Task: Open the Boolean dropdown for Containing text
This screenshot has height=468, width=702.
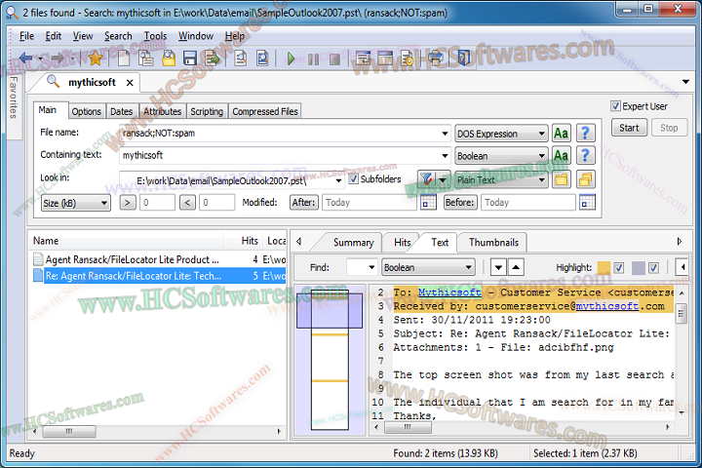Action: (x=501, y=156)
